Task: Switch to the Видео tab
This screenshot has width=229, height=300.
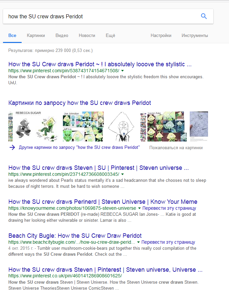Action: [62, 35]
